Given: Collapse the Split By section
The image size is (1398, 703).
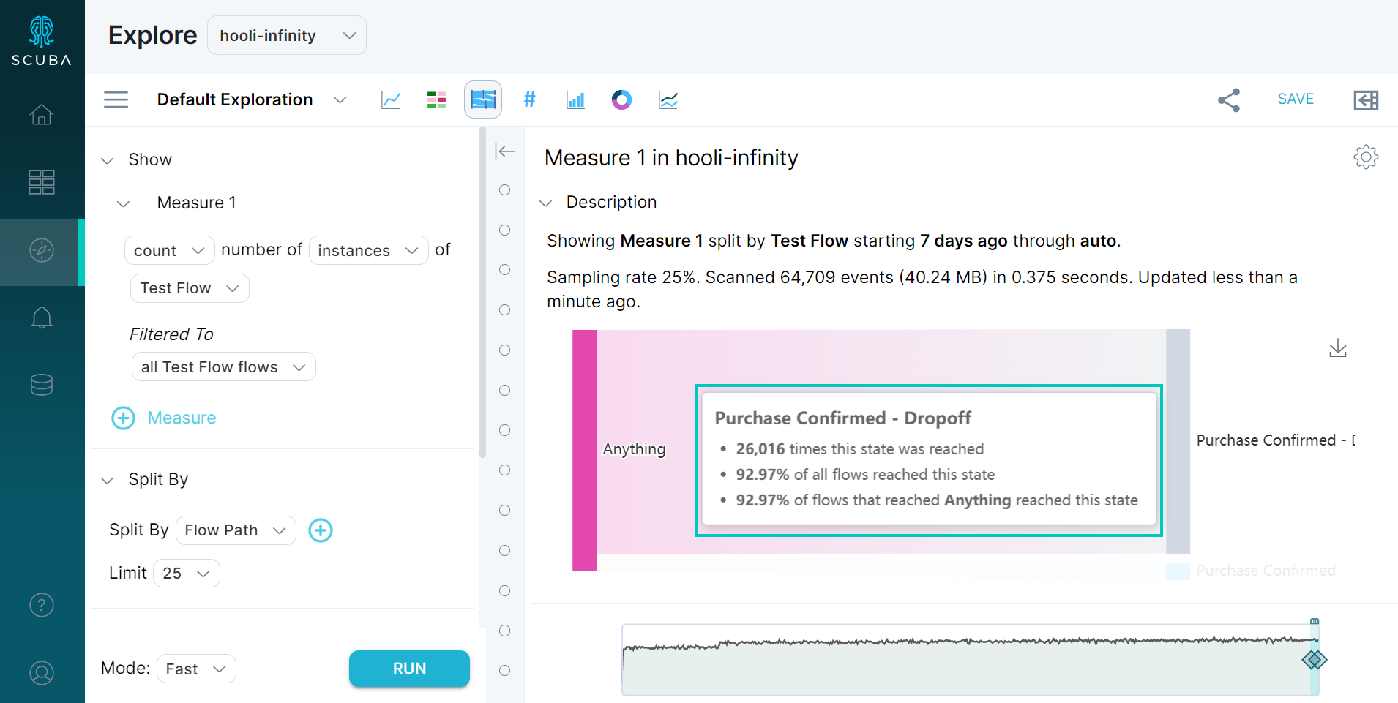Looking at the screenshot, I should 108,480.
